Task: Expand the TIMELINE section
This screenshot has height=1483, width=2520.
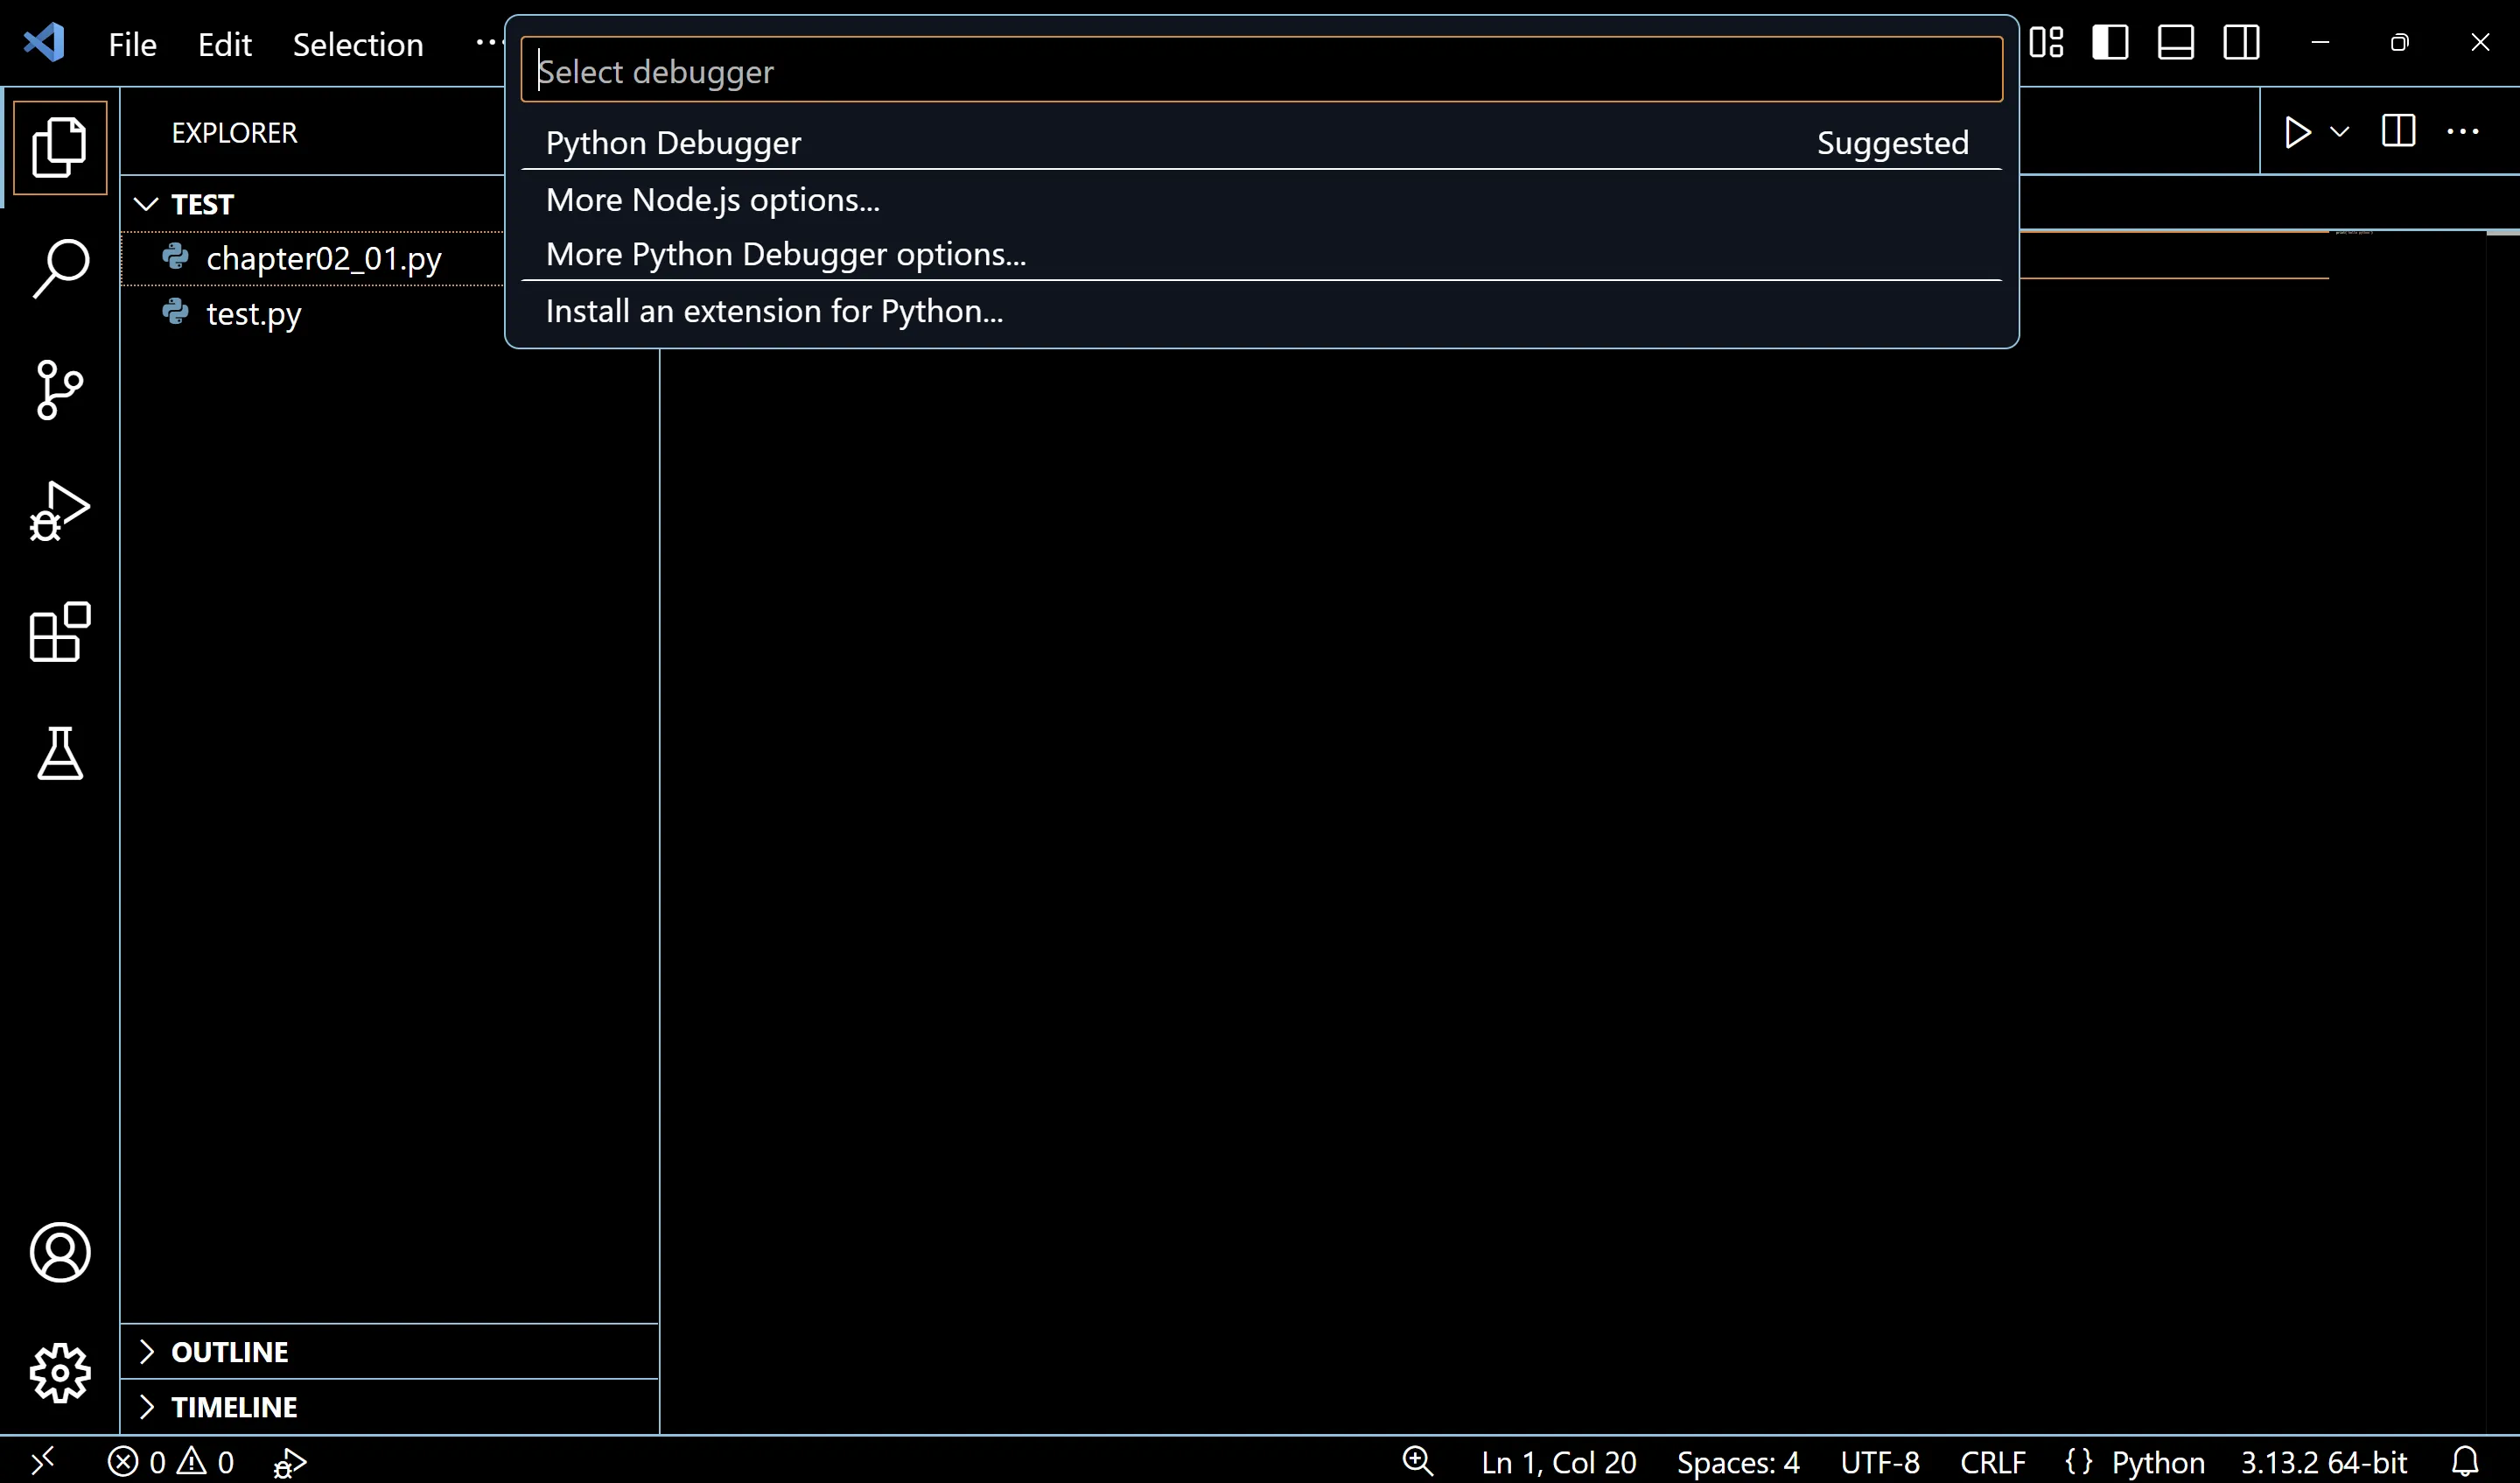Action: click(x=390, y=1407)
